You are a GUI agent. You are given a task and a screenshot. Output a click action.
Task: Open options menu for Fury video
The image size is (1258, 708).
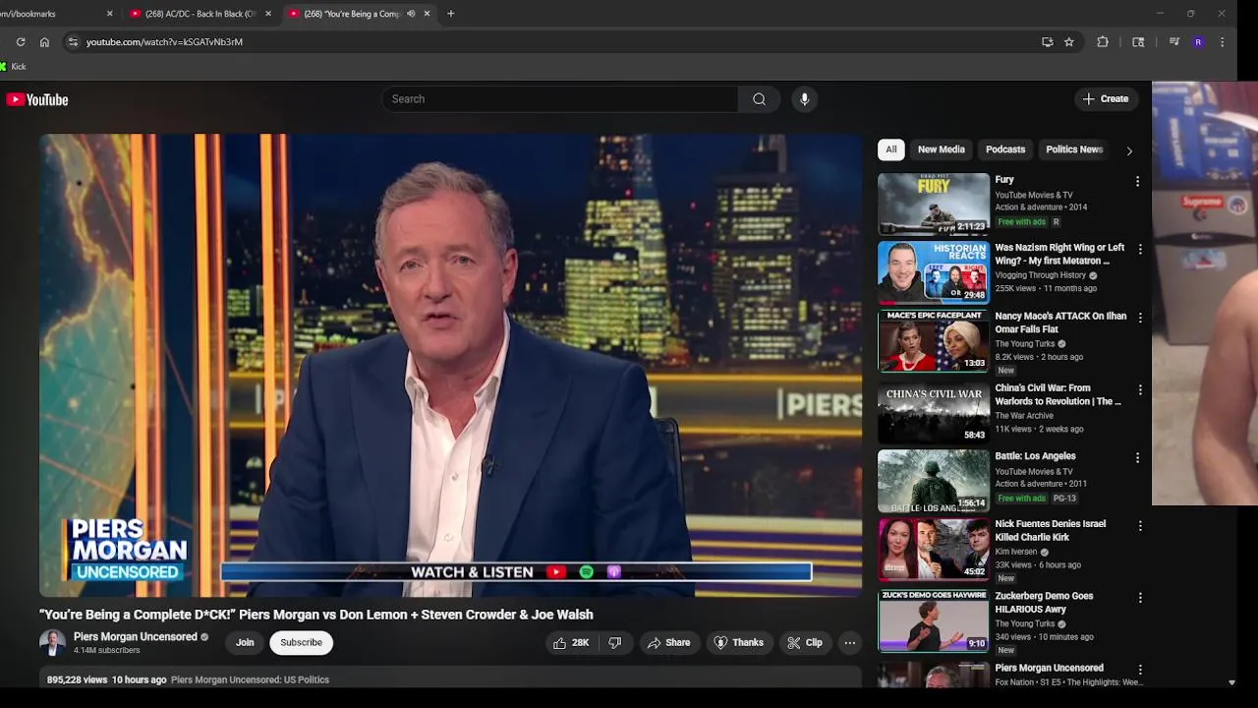pyautogui.click(x=1138, y=182)
